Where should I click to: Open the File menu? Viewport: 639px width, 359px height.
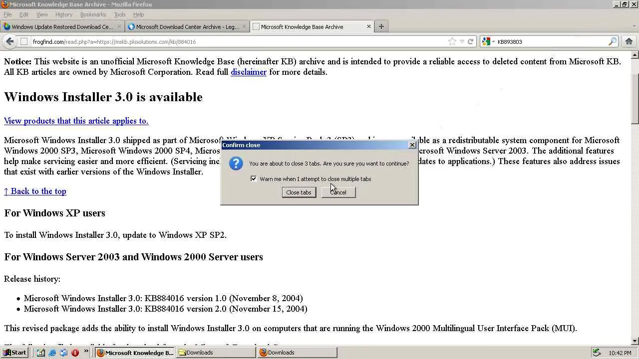[x=7, y=14]
